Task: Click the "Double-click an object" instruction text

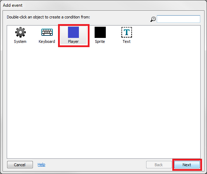Action: [48, 17]
